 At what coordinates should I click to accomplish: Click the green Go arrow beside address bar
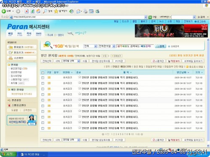pyautogui.click(x=150, y=17)
